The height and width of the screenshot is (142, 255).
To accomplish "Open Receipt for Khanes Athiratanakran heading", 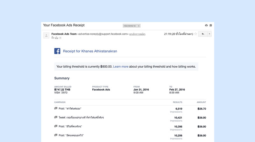I will click(90, 51).
